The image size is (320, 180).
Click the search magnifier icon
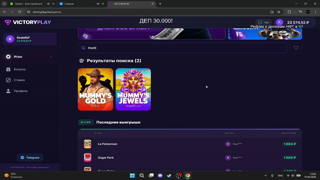coord(83,48)
